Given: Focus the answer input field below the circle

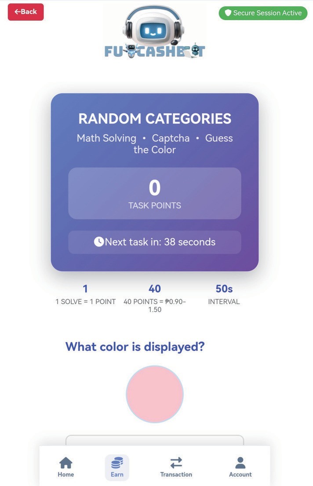Looking at the screenshot, I should [x=154, y=440].
